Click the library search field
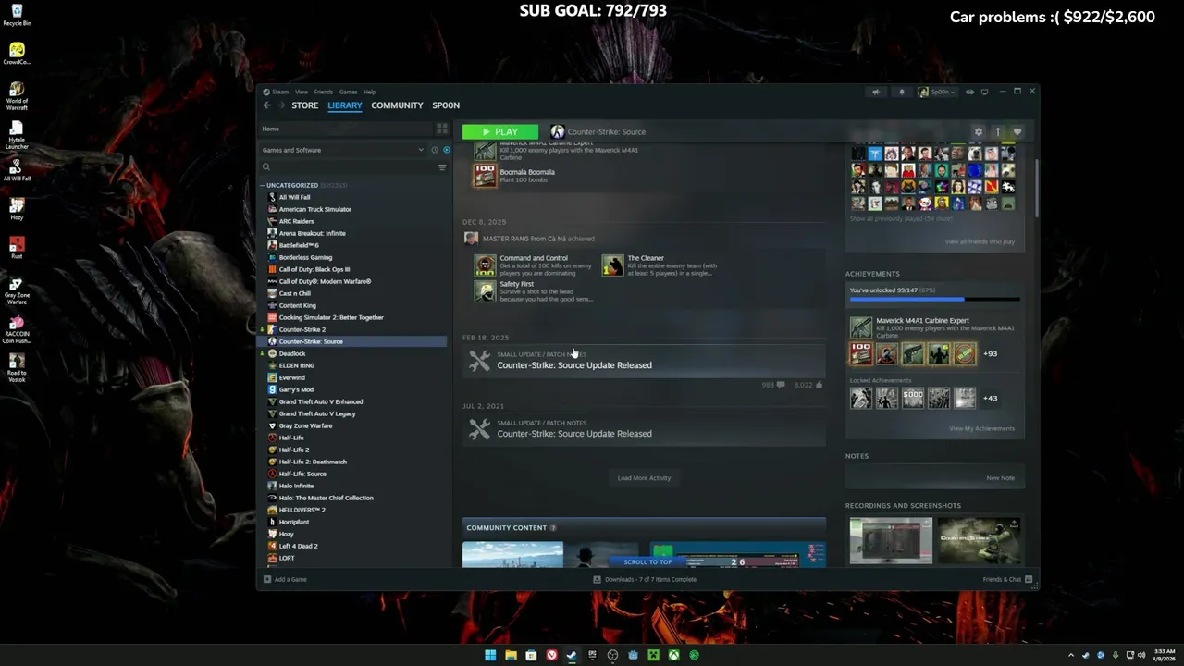The height and width of the screenshot is (666, 1184). (347, 167)
